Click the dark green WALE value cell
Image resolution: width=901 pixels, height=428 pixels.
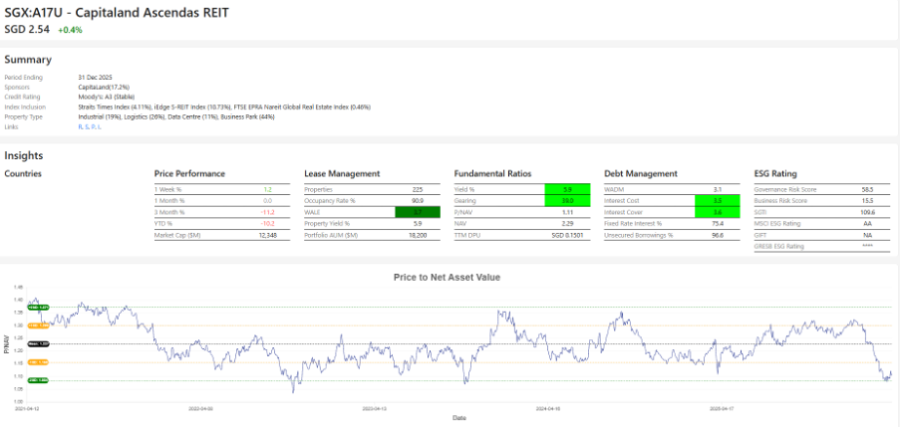(418, 212)
